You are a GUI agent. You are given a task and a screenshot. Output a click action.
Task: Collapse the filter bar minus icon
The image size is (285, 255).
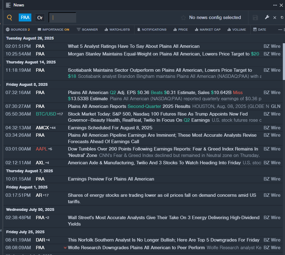(x=280, y=29)
